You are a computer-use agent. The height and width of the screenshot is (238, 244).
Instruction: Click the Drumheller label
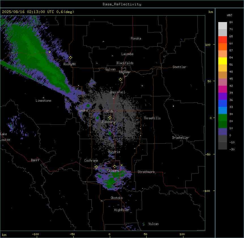pyautogui.click(x=181, y=138)
